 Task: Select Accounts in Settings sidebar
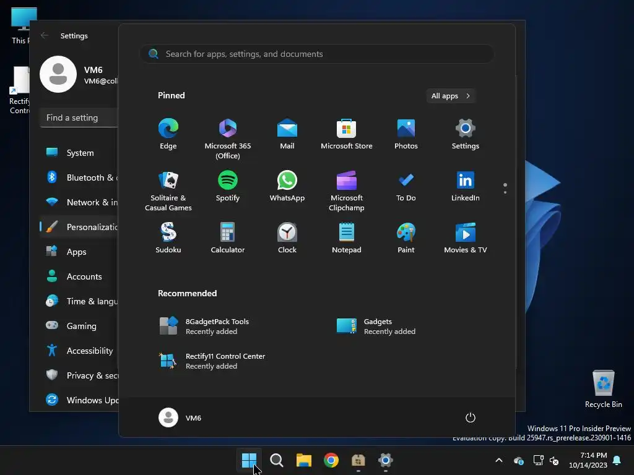(x=79, y=276)
